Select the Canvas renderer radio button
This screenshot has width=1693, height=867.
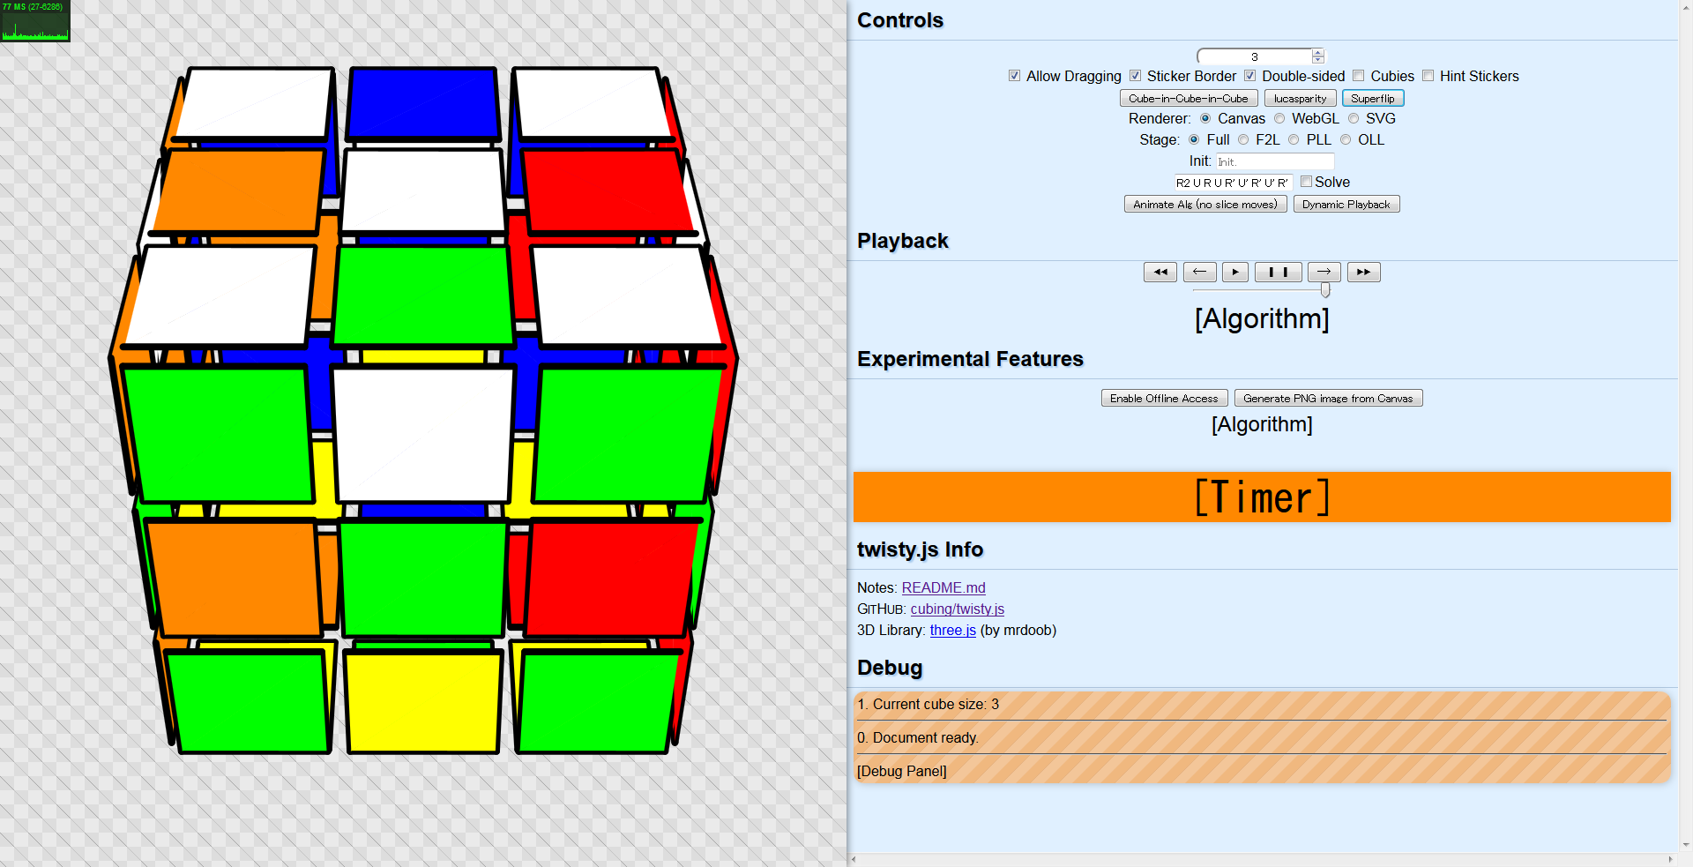(x=1205, y=118)
